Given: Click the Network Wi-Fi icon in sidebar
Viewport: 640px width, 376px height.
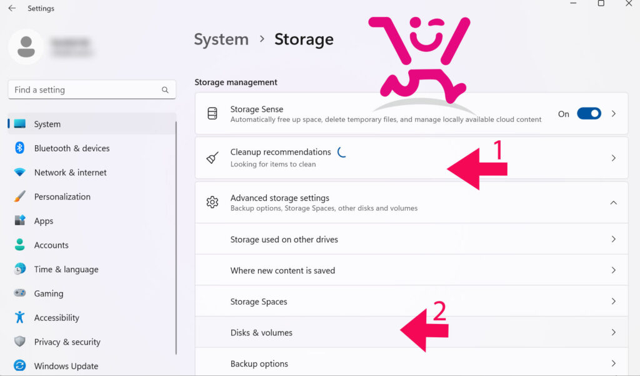Looking at the screenshot, I should [x=19, y=172].
